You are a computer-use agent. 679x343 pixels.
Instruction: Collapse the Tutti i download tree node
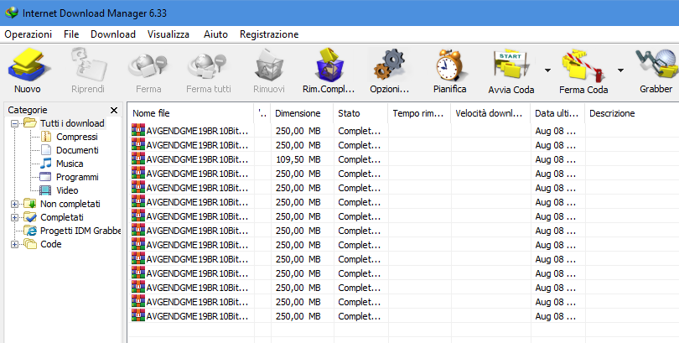(15, 123)
